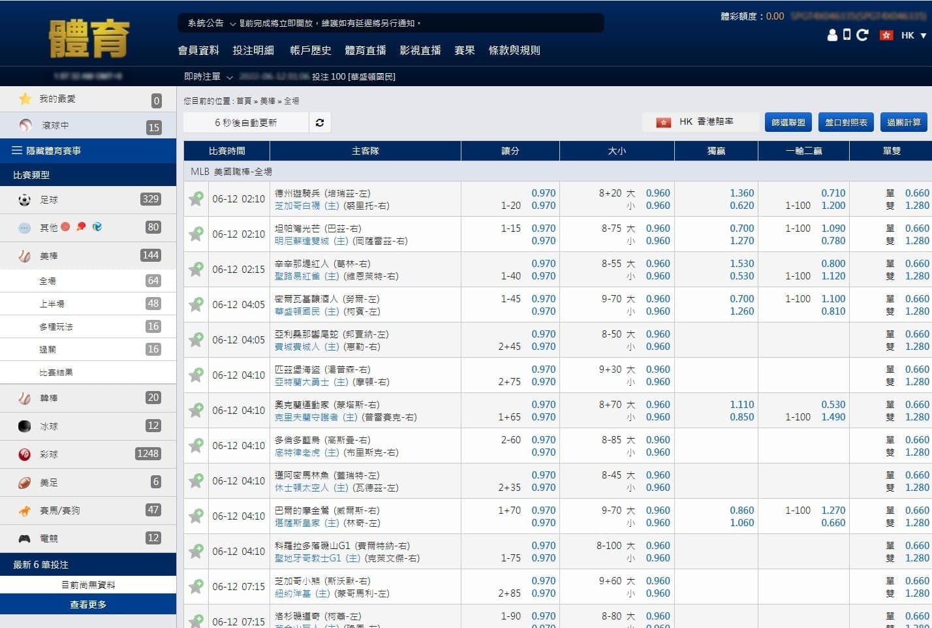Click the user profile icon in header
This screenshot has height=628, width=932.
click(x=832, y=35)
